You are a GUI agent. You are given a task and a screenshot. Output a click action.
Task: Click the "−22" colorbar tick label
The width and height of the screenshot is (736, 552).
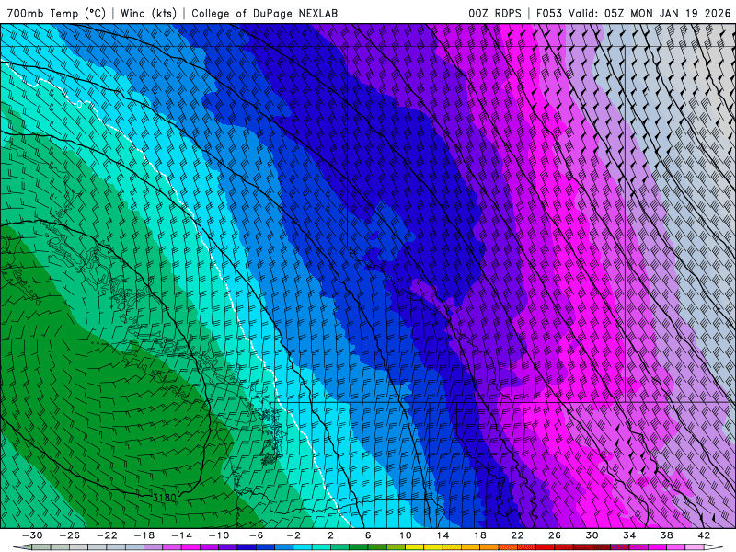107,535
